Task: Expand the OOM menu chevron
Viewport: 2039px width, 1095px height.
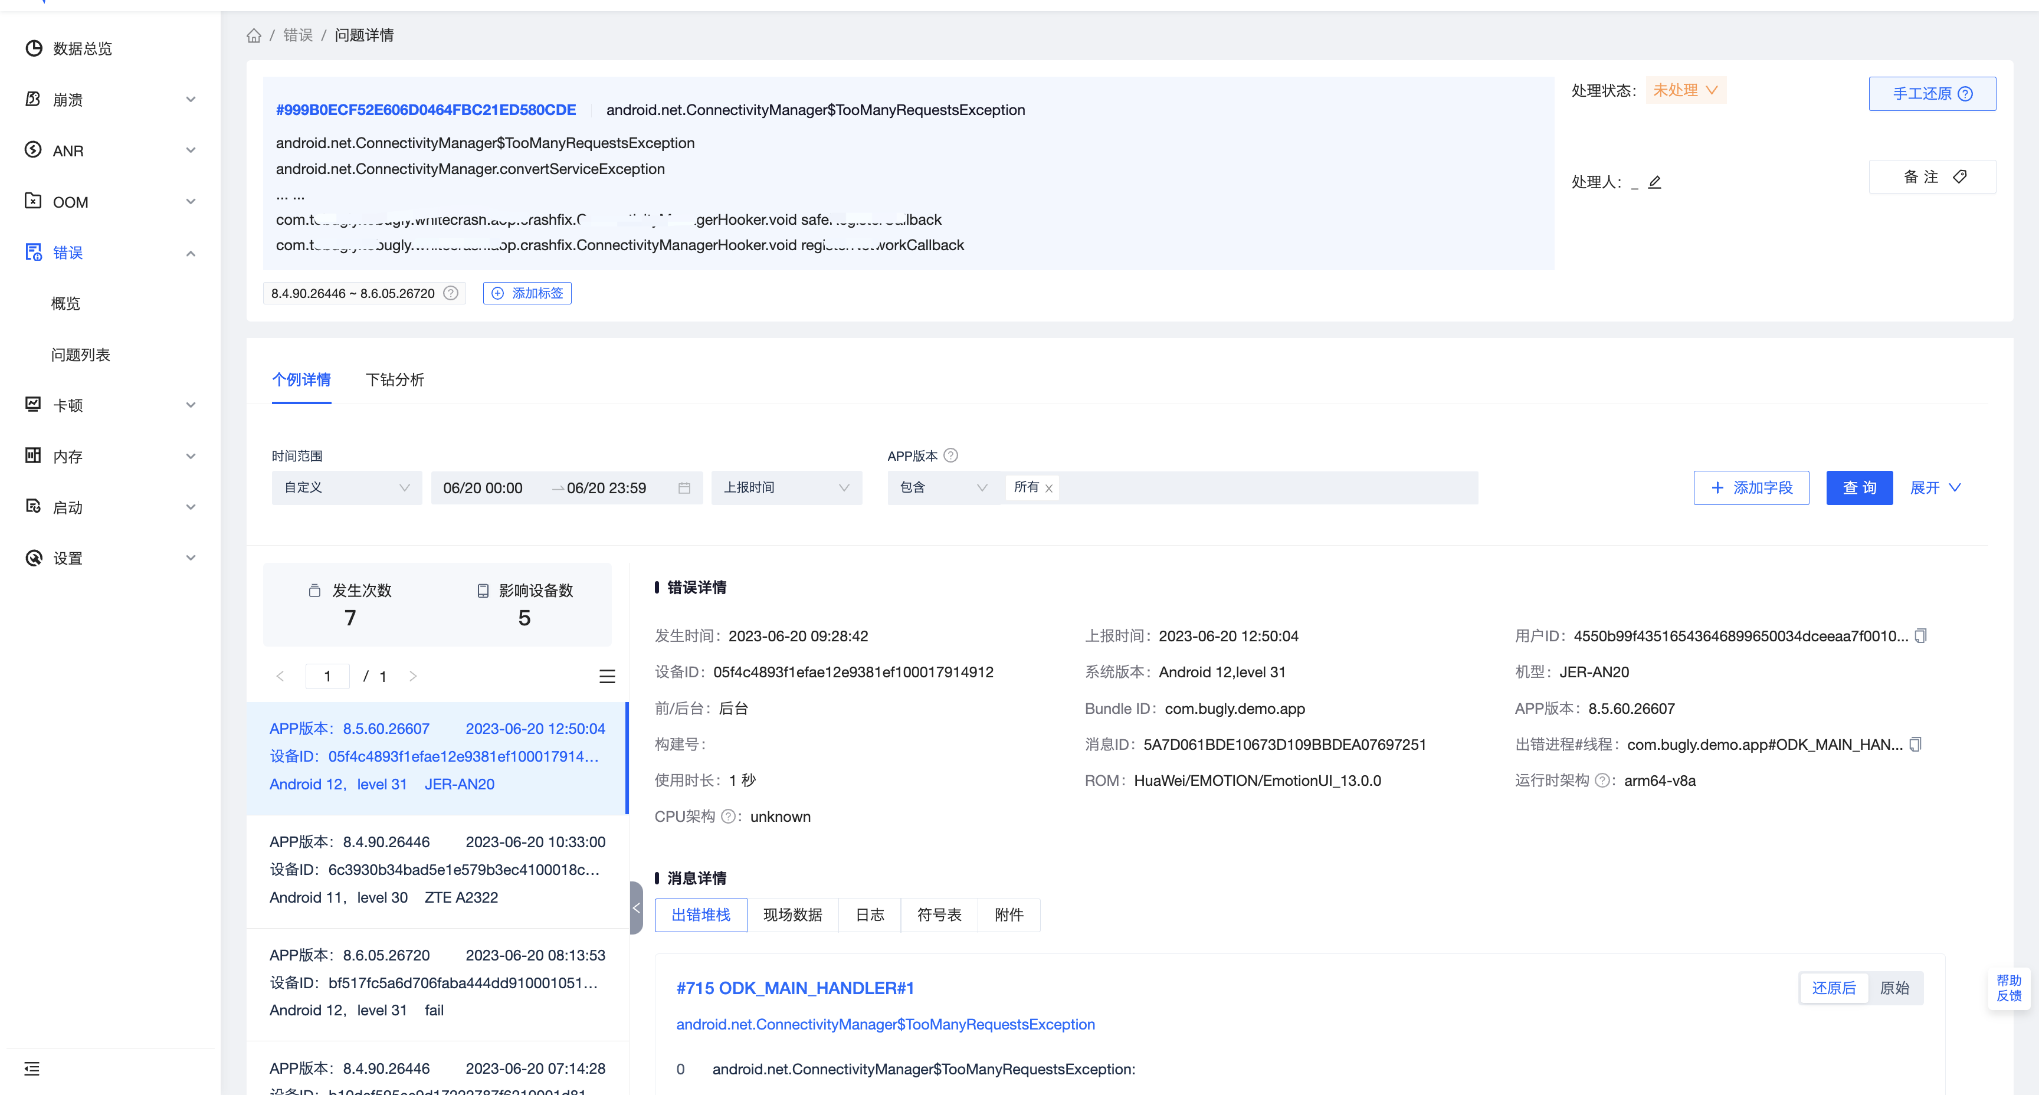Action: pos(191,202)
